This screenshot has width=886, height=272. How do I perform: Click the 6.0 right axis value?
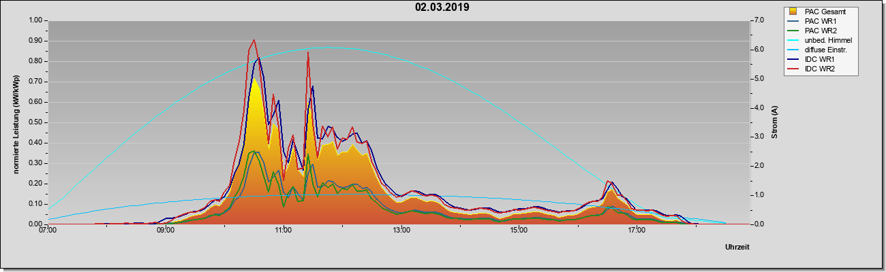[x=759, y=50]
